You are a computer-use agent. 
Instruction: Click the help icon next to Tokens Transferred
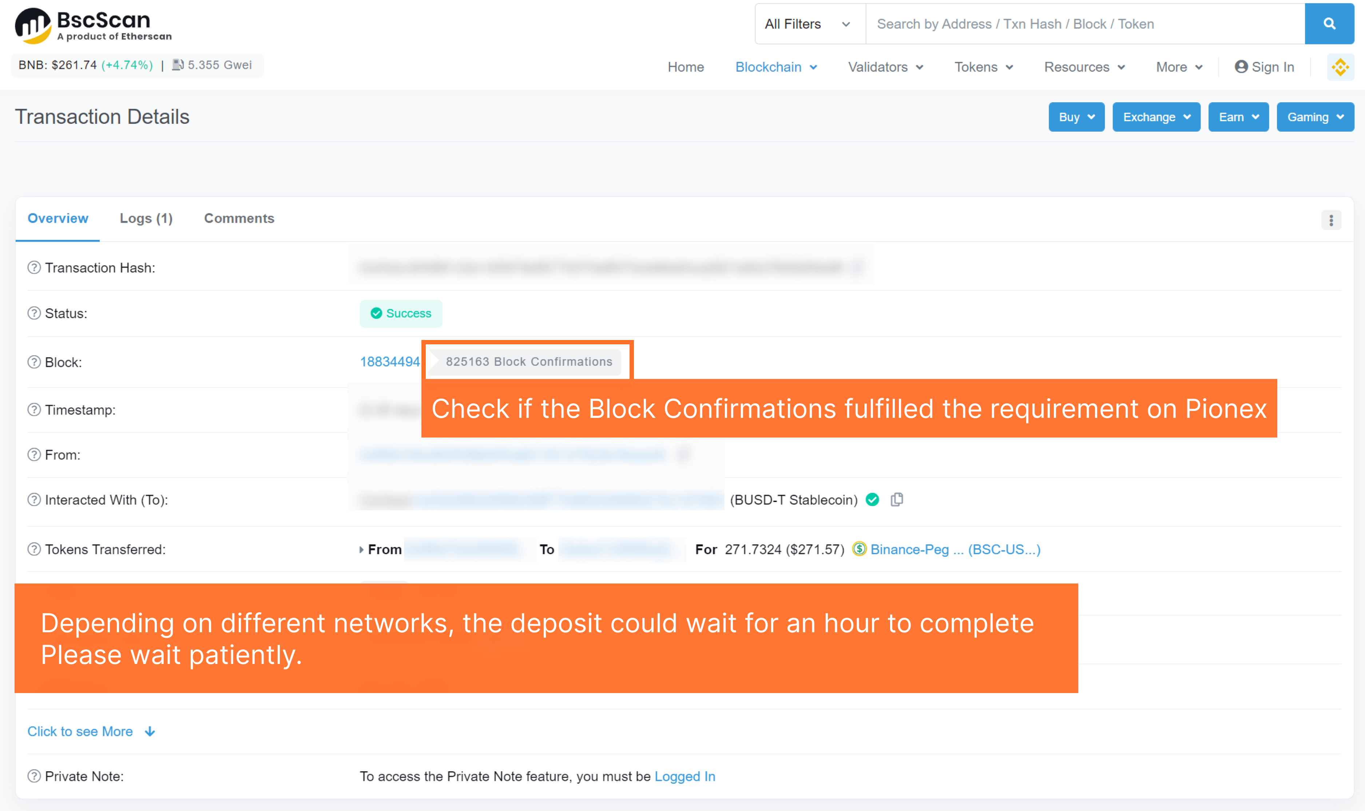pos(34,549)
